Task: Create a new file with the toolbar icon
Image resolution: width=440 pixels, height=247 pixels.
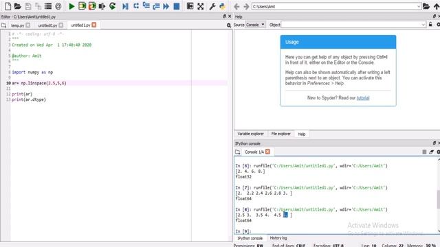Action: (x=8, y=6)
